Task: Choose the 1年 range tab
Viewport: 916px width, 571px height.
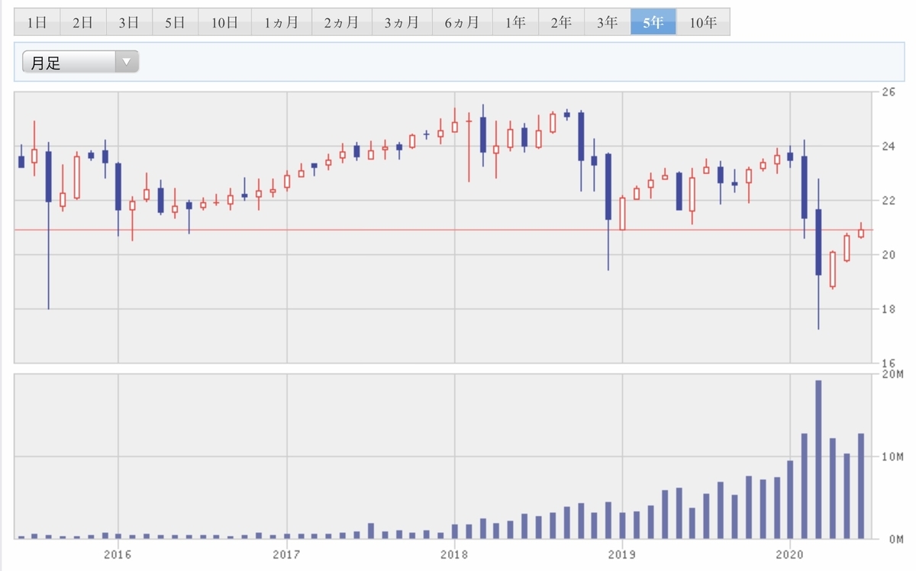Action: click(x=515, y=22)
